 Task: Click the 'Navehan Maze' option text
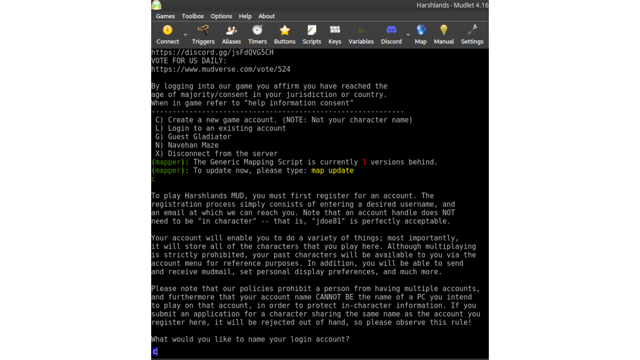(193, 145)
